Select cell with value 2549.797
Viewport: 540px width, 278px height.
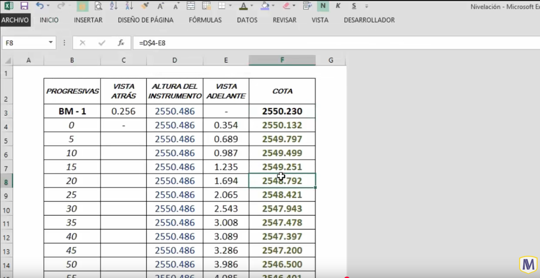coord(282,139)
